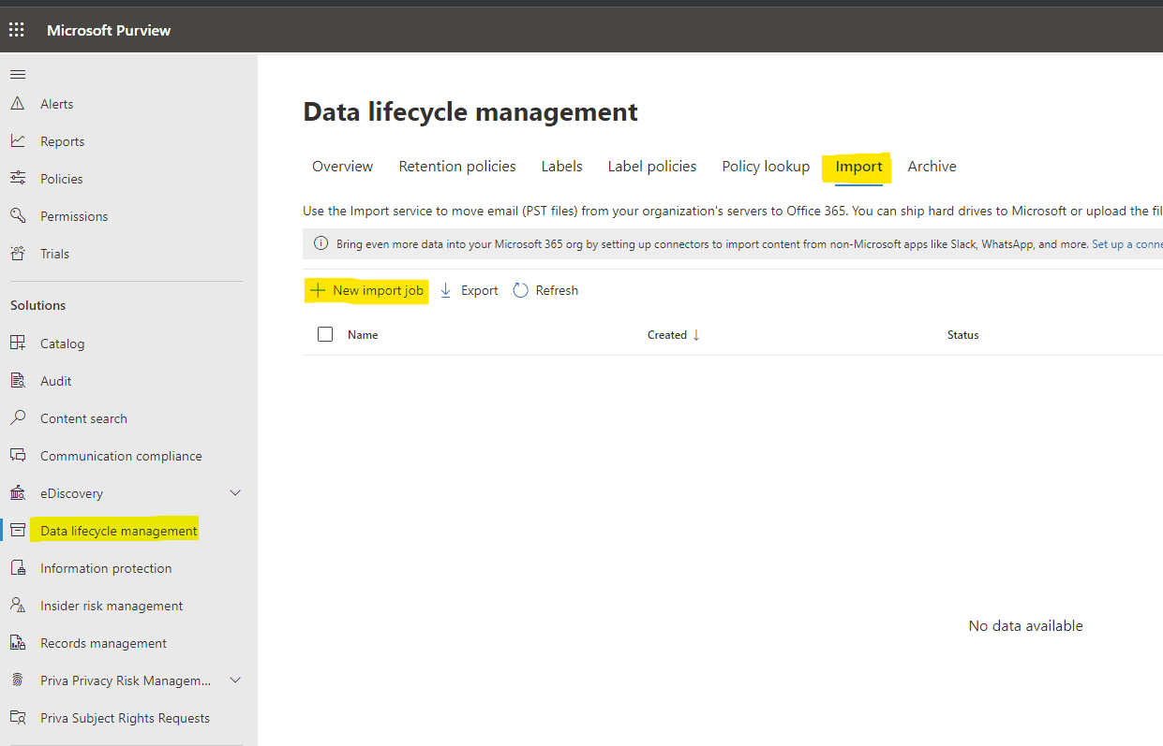Click the Priva Privacy Risk fingerprint icon

18,680
